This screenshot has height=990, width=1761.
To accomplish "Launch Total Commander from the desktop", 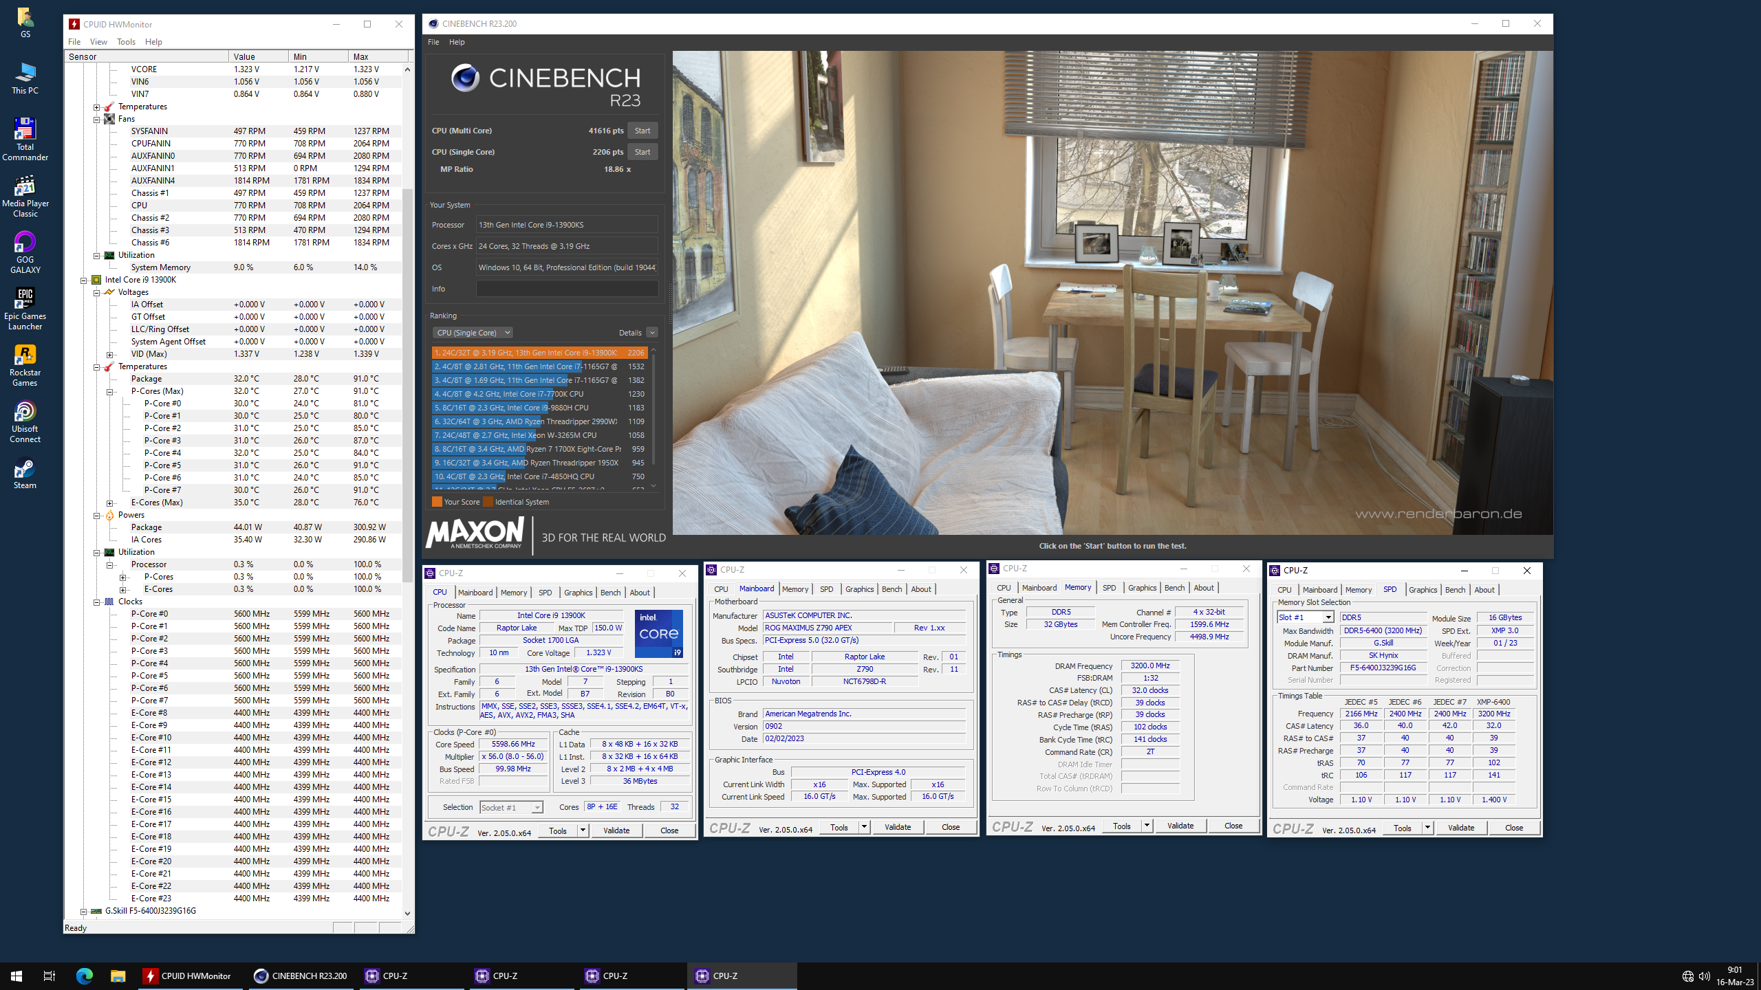I will 25,140.
